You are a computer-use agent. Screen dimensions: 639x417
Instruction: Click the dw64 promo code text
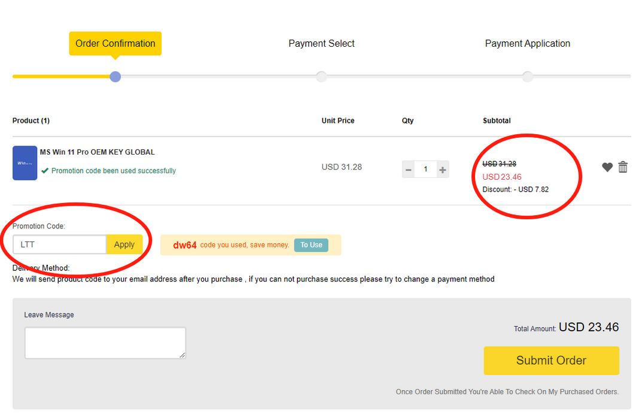click(x=185, y=245)
